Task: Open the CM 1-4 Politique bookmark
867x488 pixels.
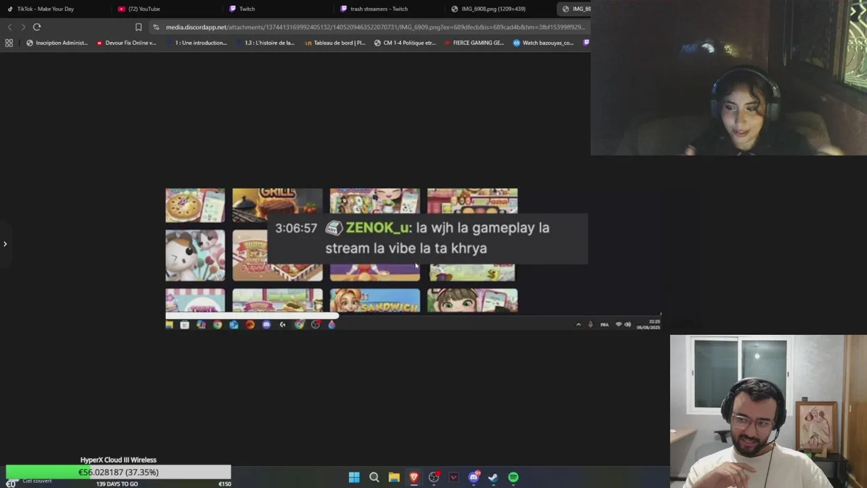Action: (404, 43)
